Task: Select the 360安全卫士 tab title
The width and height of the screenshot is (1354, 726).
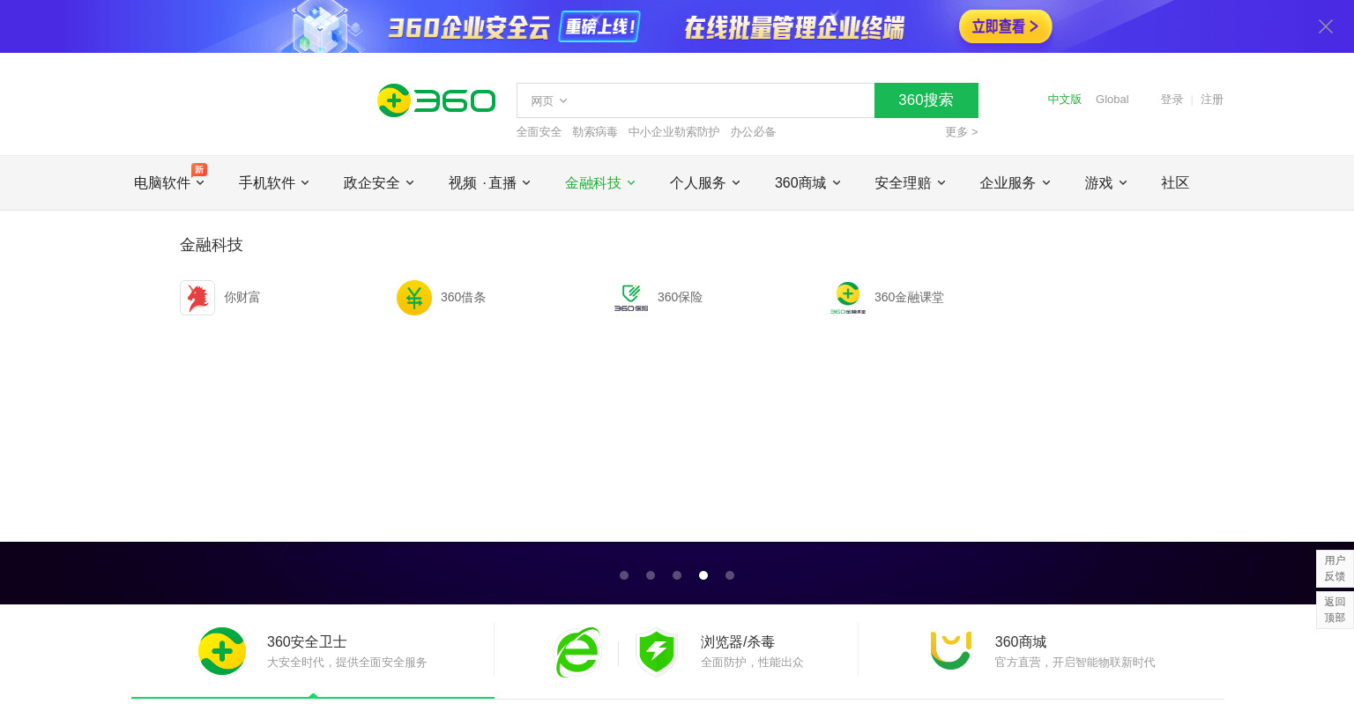Action: coord(307,642)
